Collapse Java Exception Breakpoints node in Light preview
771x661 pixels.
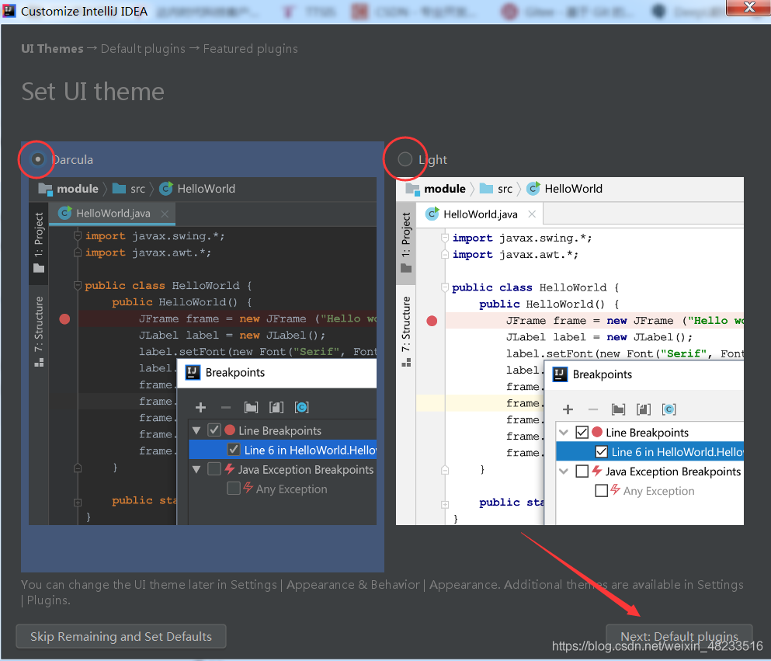(564, 471)
